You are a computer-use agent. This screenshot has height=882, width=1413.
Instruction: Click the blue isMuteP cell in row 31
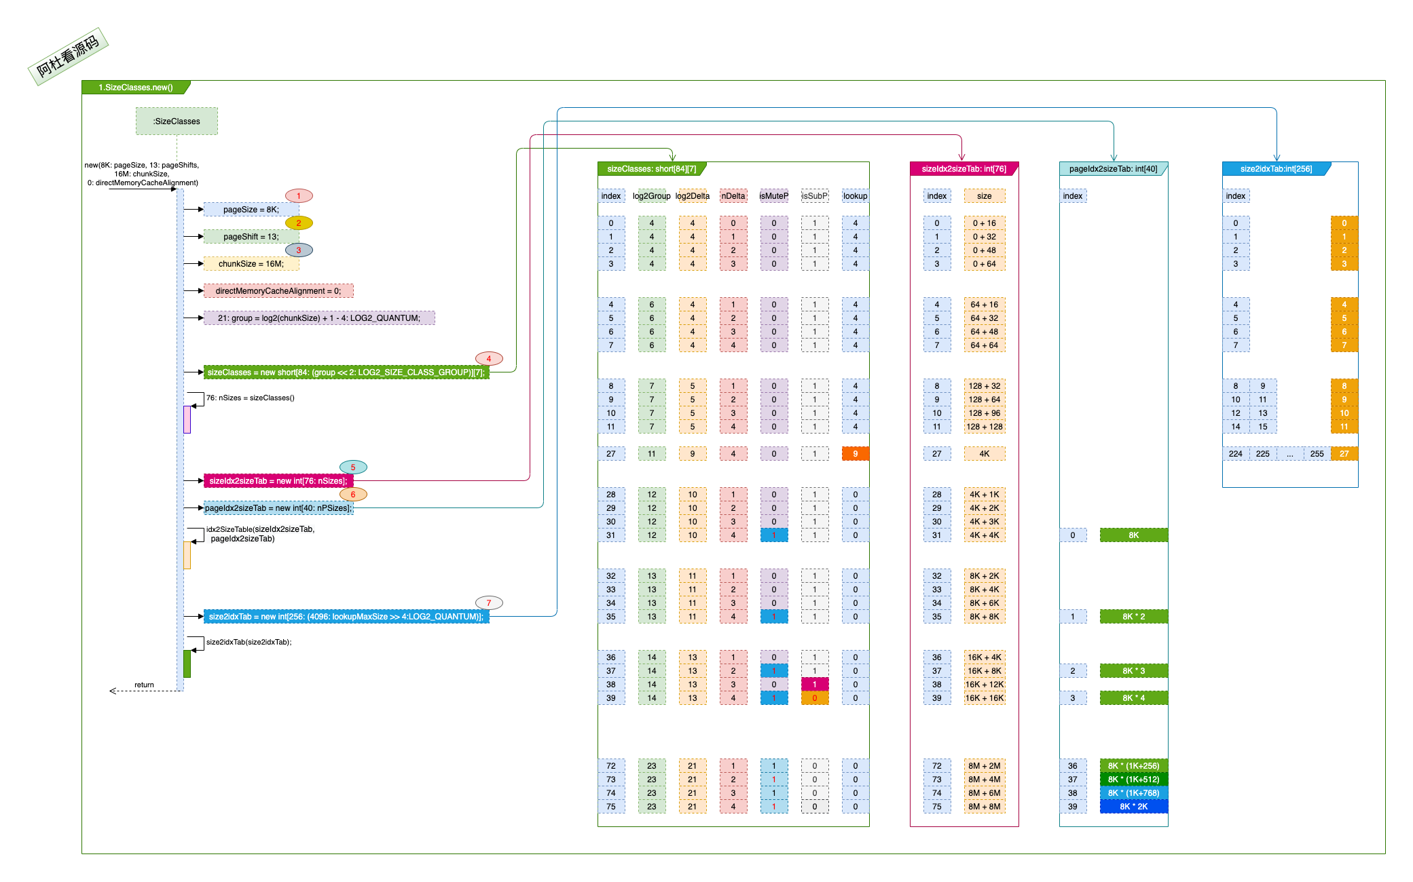pos(774,535)
